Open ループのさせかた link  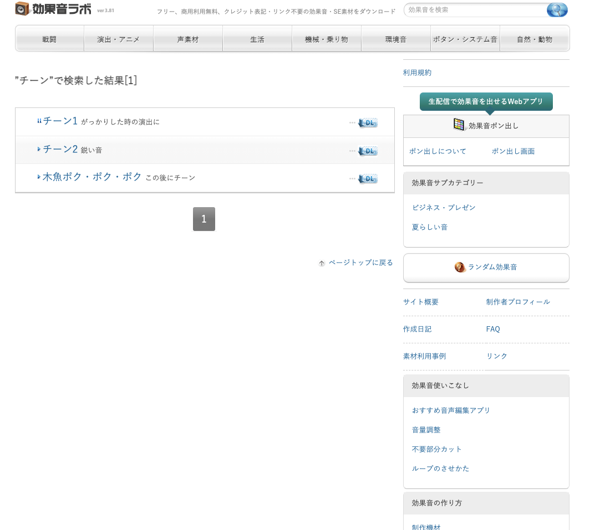(x=440, y=469)
